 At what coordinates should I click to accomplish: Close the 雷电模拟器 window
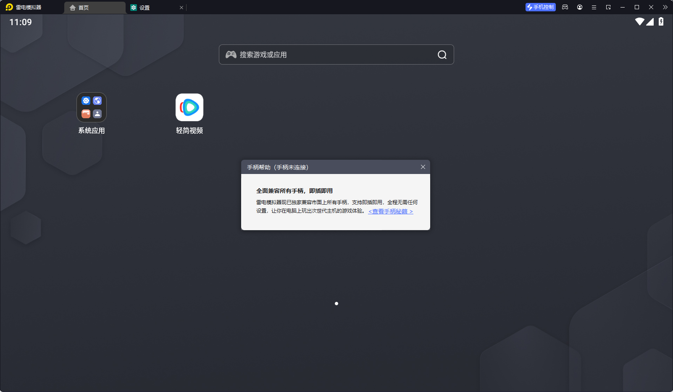(x=651, y=7)
